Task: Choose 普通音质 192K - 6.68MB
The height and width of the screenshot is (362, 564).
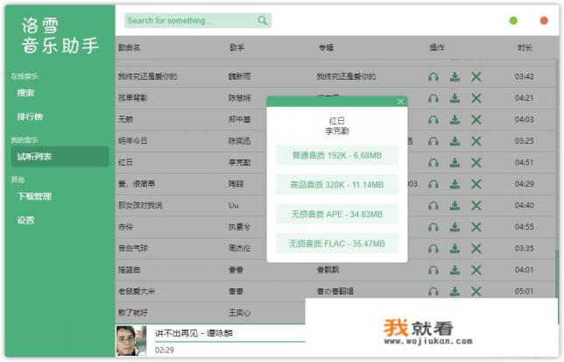Action: [337, 155]
